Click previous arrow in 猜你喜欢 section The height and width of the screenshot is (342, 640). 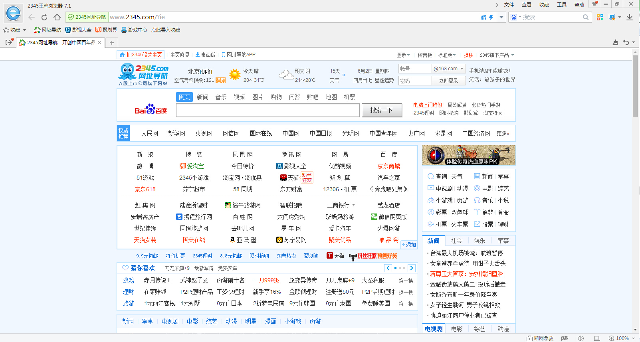388,268
